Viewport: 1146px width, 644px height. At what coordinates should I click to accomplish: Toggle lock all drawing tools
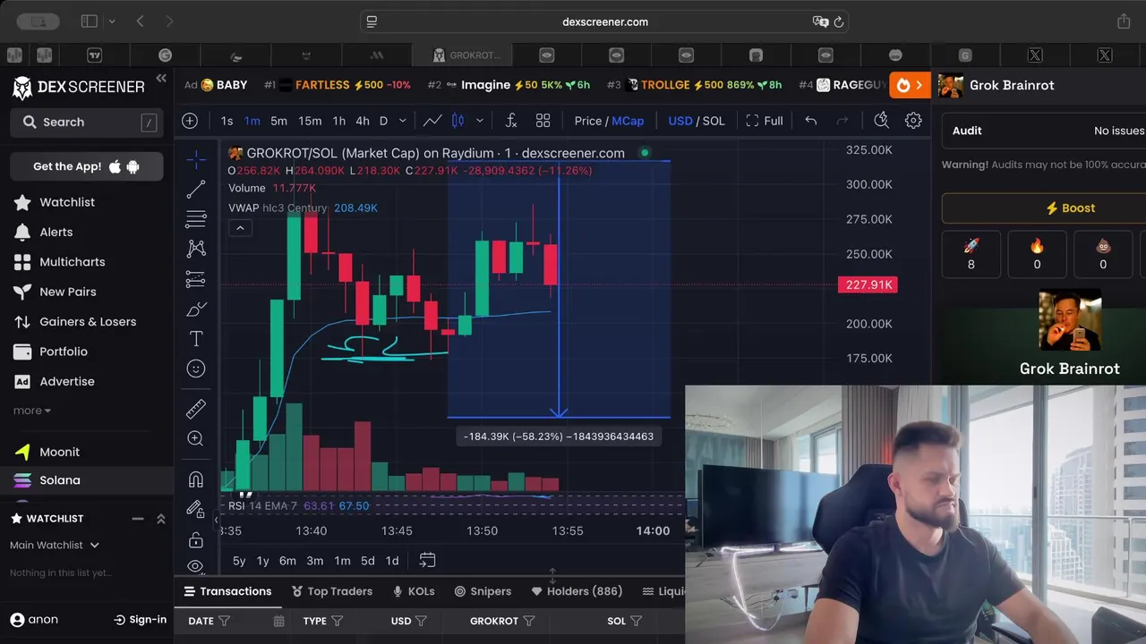click(196, 539)
